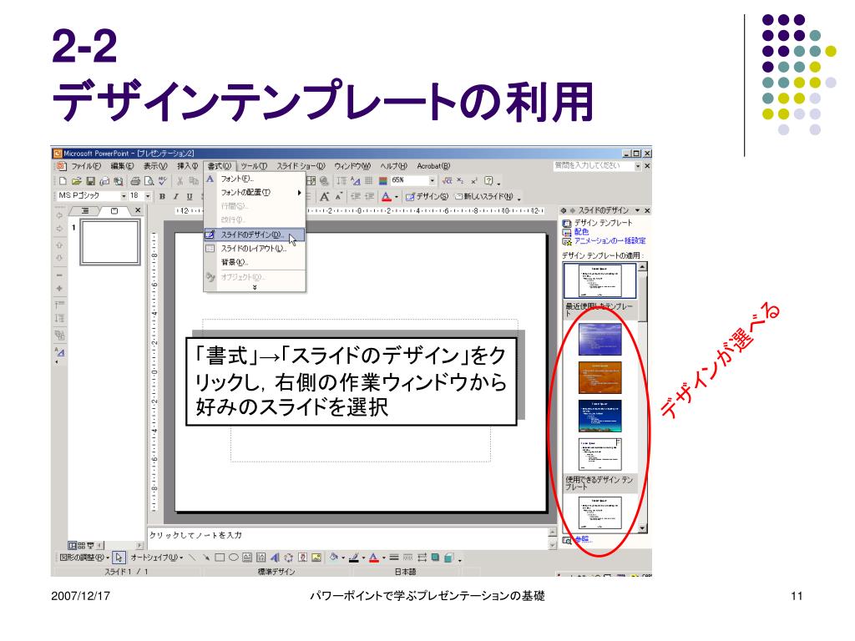Toggle Underline formatting button

click(x=190, y=196)
